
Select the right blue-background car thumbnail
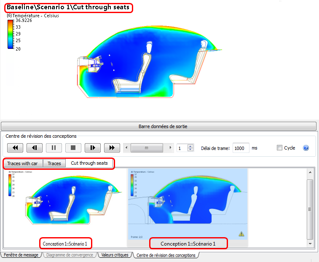[188, 204]
